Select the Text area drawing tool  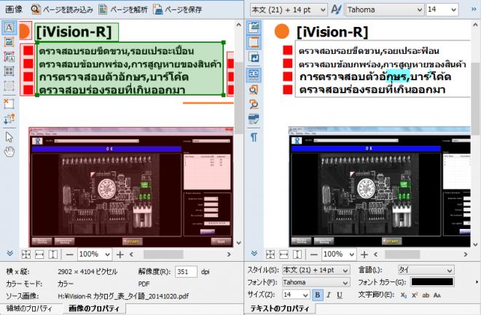[9, 28]
